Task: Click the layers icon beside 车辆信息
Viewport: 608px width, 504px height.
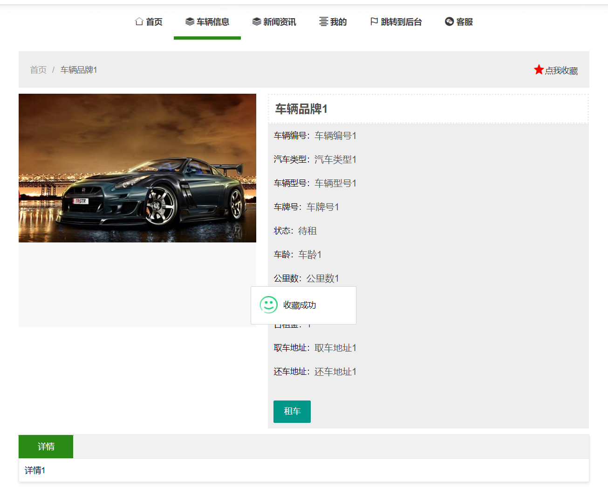Action: pos(190,21)
